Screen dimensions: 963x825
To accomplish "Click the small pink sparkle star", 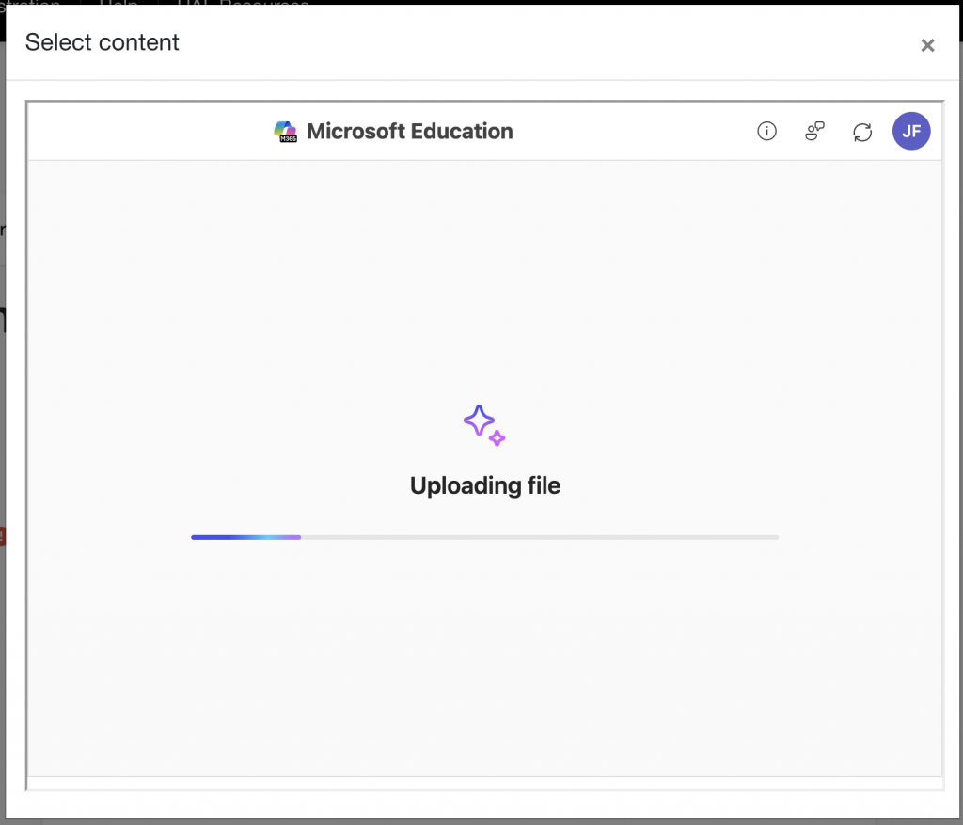I will pyautogui.click(x=497, y=438).
